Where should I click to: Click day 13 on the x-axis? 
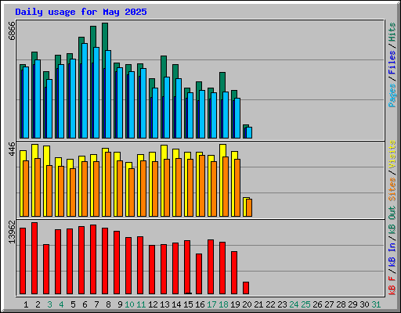click(x=164, y=304)
